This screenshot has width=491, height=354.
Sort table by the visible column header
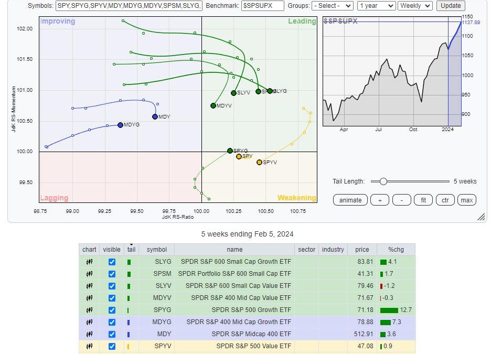112,250
